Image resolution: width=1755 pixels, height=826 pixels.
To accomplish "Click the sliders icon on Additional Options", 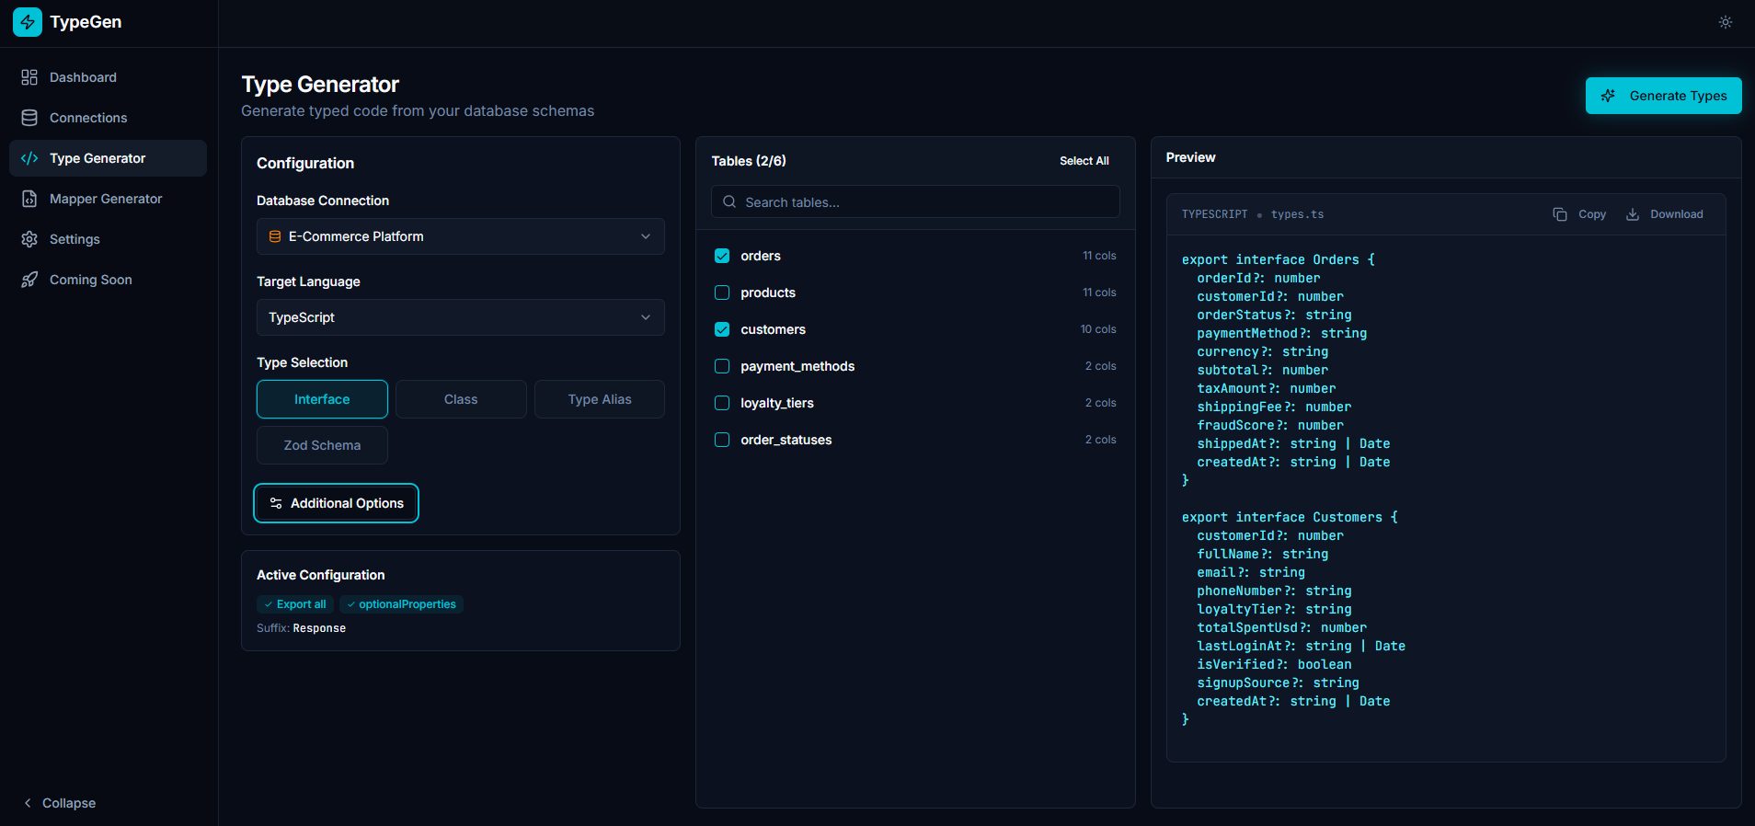I will [x=276, y=503].
